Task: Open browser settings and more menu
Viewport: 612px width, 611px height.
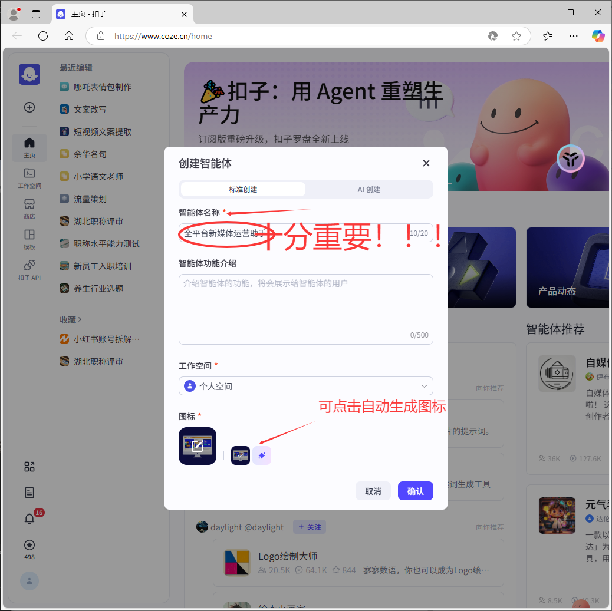Action: tap(573, 36)
